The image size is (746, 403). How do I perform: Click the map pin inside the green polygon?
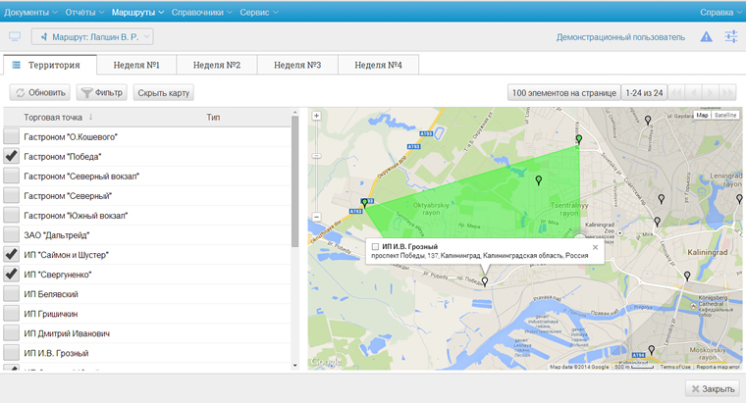coord(539,180)
